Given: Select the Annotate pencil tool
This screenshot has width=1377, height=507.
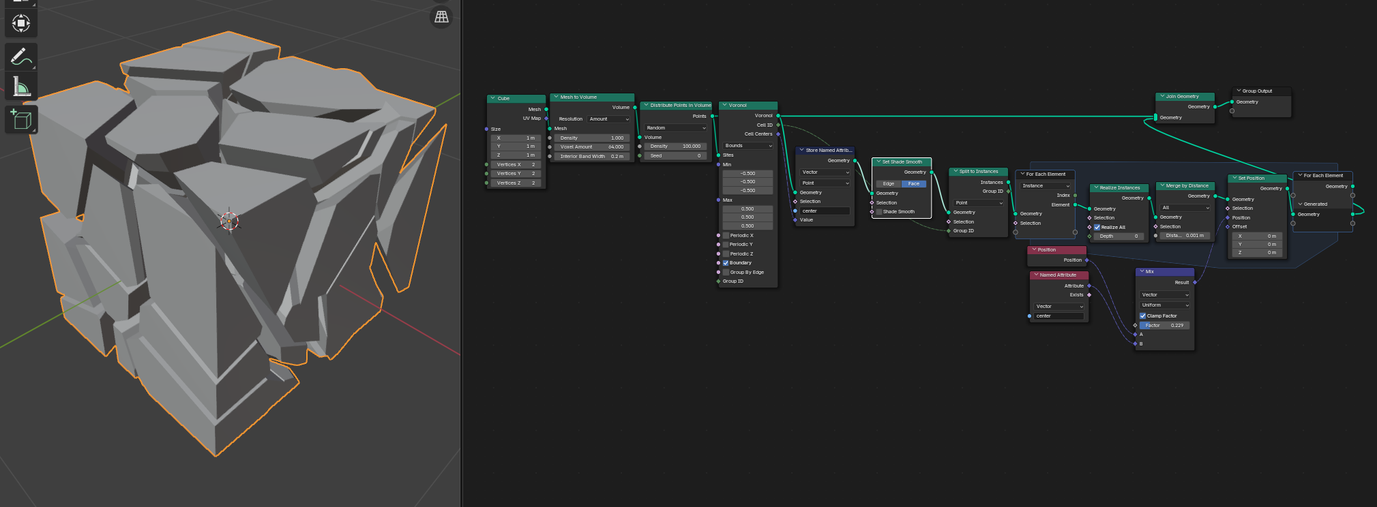Looking at the screenshot, I should 21,57.
